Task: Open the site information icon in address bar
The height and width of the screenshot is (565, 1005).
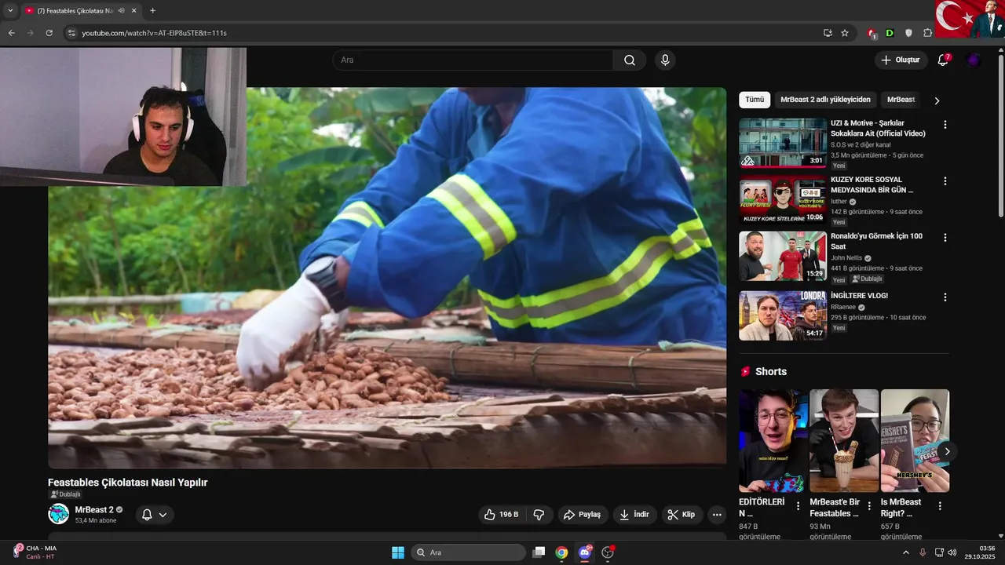Action: click(71, 33)
